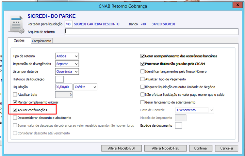Screen dimensions: 245x156
Task: Focus the Arquivo de retorno input field
Action: click(x=151, y=32)
